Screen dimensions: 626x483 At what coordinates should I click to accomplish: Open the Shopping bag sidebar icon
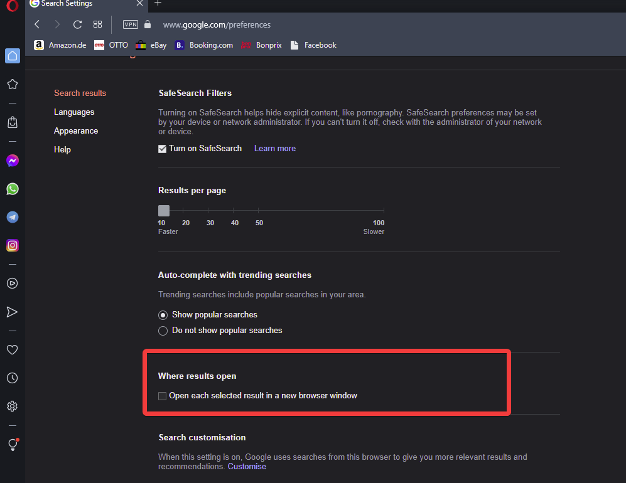click(x=13, y=122)
